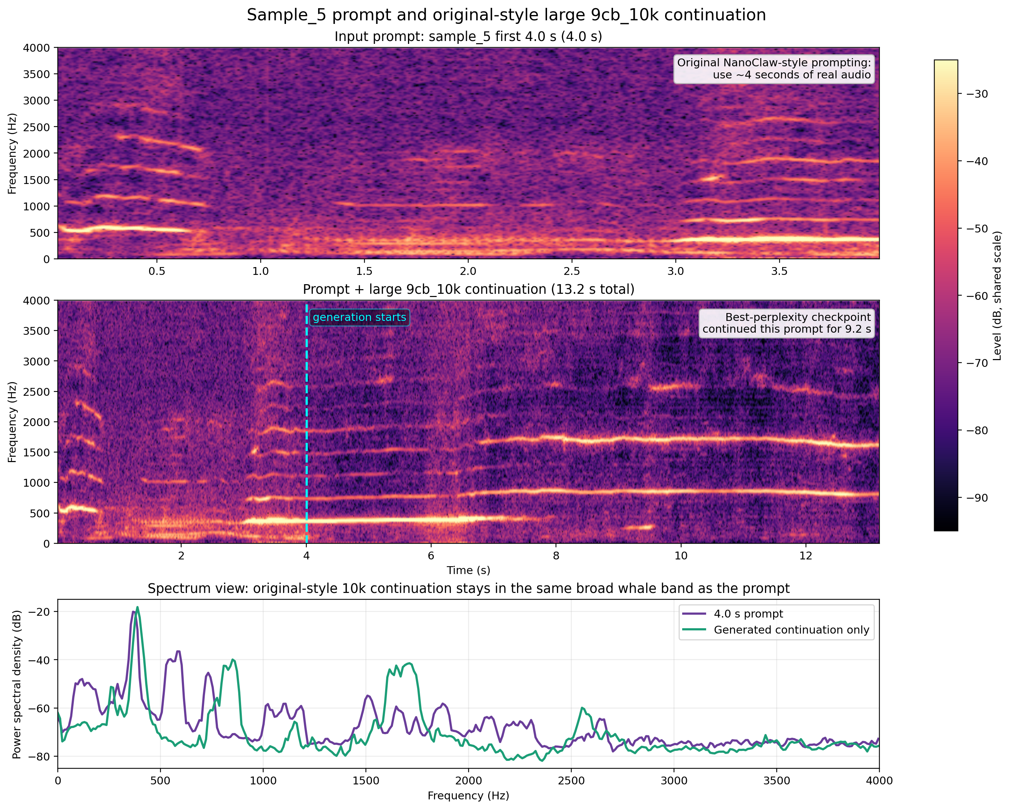Click the bright 1700 Hz harmonic in the generated continuation
The width and height of the screenshot is (1011, 809).
678,440
